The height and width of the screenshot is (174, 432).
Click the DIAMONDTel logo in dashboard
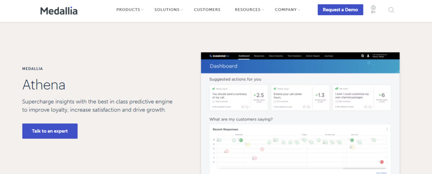point(219,56)
